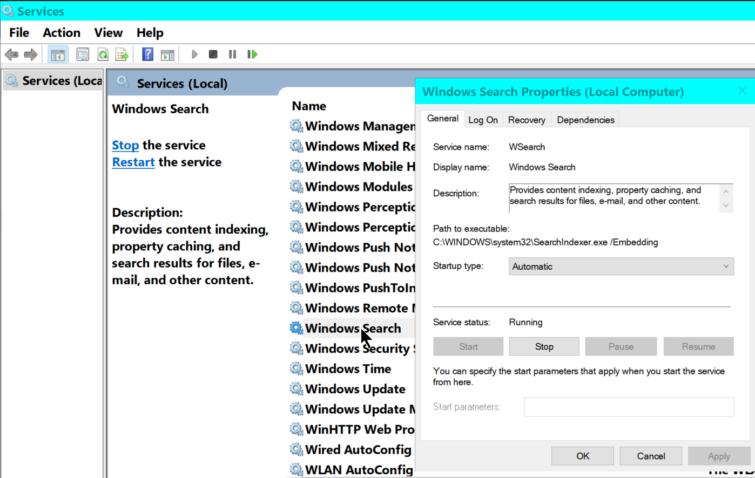The image size is (755, 478).
Task: Click gear icon in Services (Local) header
Action: point(123,82)
